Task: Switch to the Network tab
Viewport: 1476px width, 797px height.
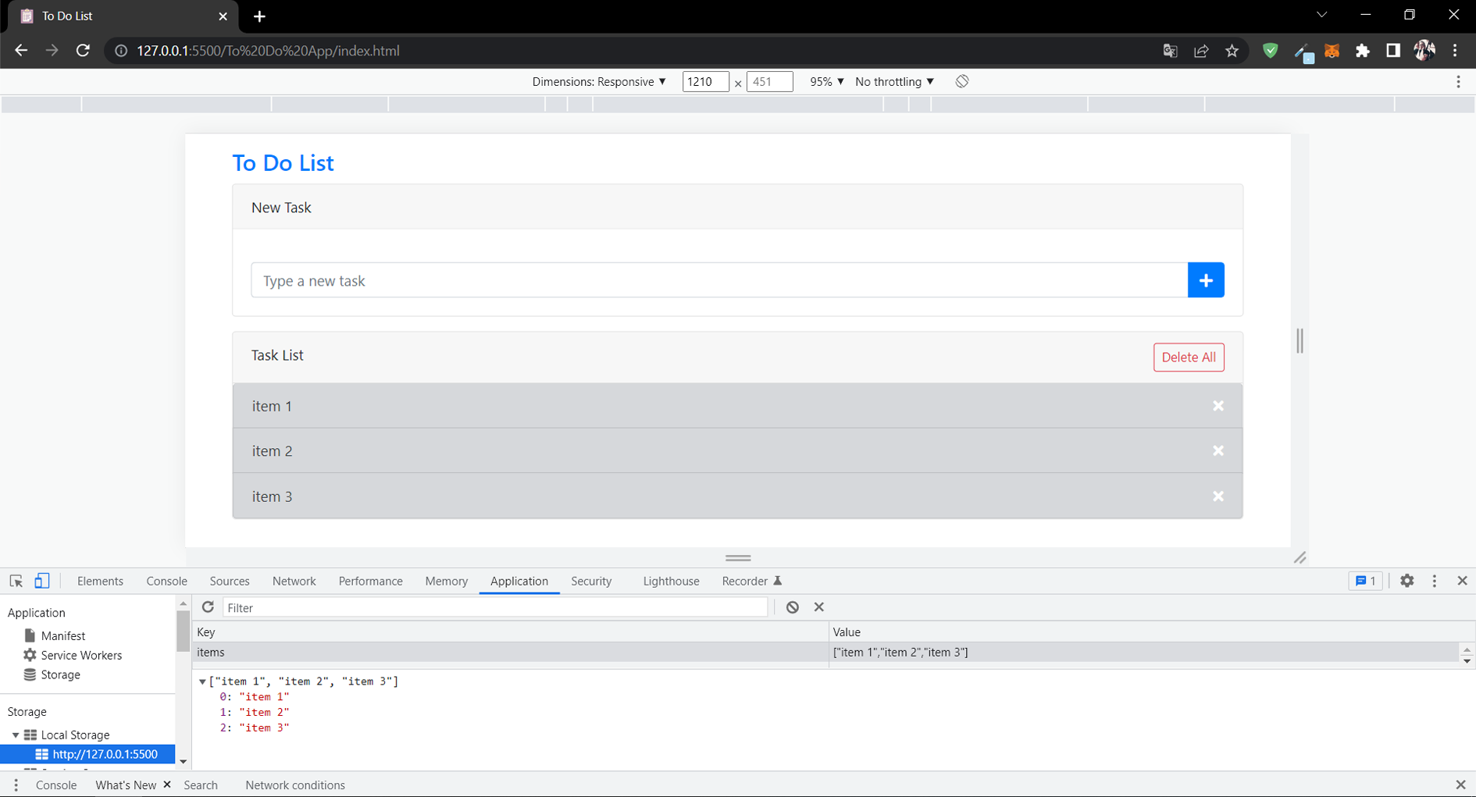Action: tap(294, 581)
